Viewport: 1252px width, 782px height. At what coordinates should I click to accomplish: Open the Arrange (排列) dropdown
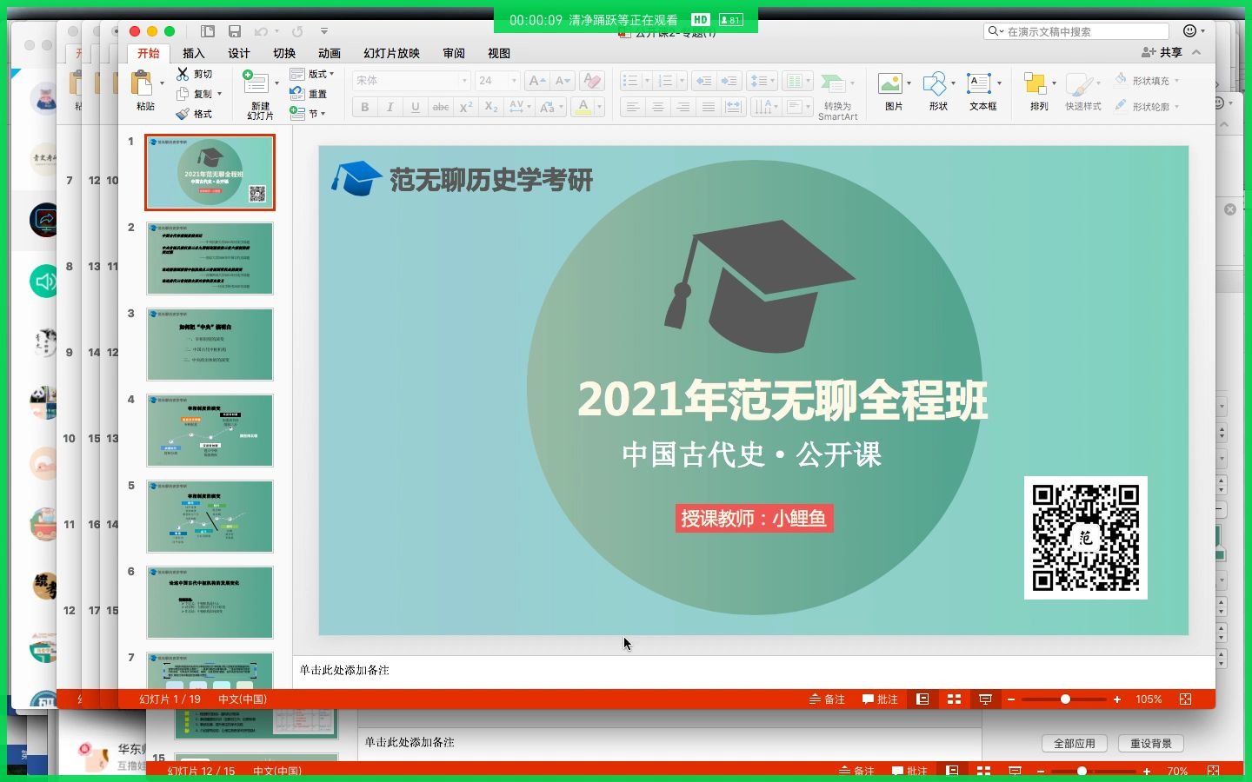1054,83
